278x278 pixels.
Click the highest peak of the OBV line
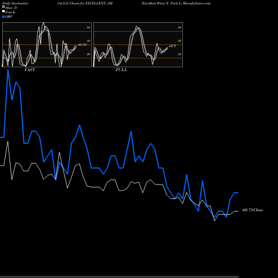coord(8,70)
